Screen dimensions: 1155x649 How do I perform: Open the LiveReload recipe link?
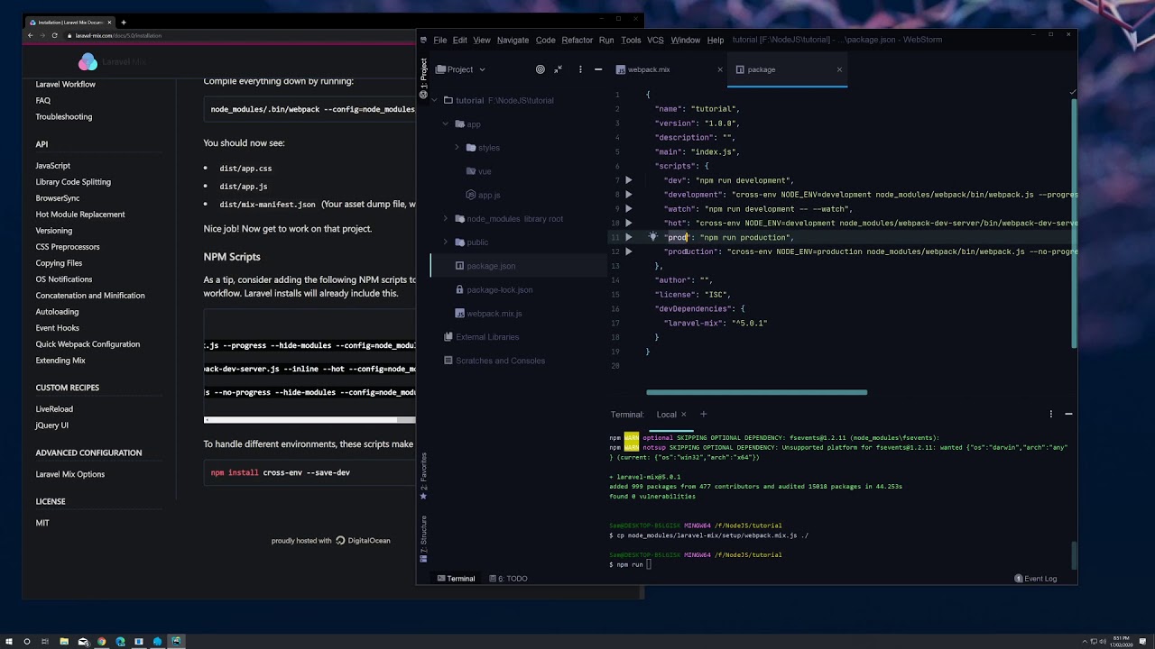click(x=54, y=409)
